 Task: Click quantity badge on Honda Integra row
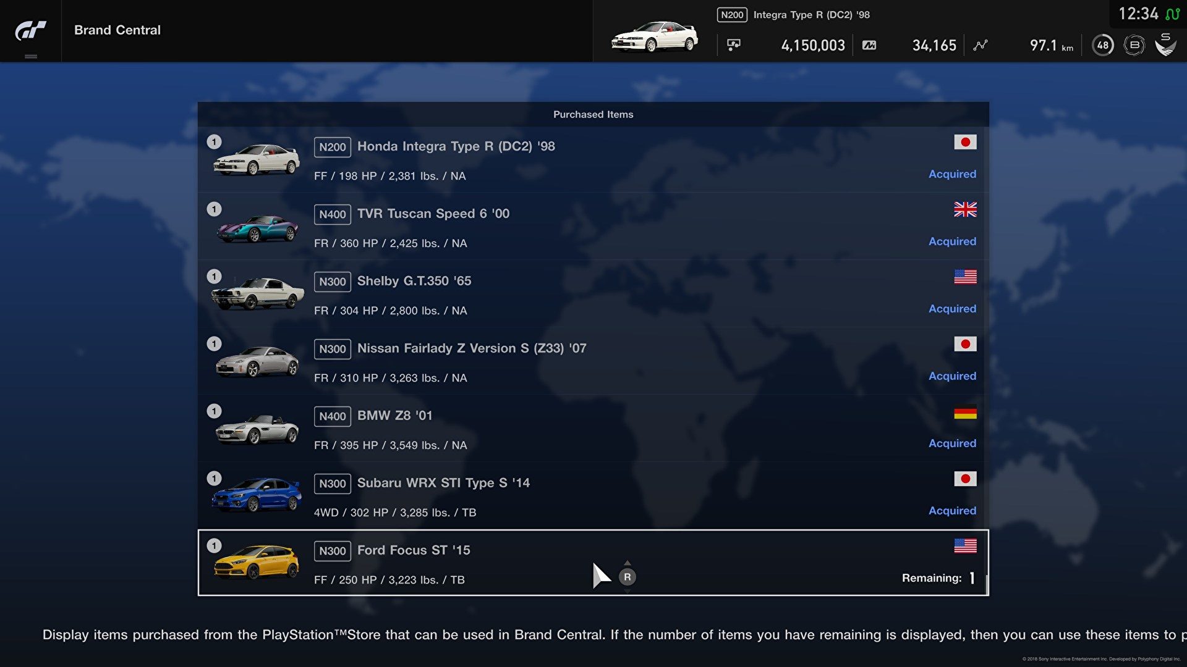click(214, 142)
